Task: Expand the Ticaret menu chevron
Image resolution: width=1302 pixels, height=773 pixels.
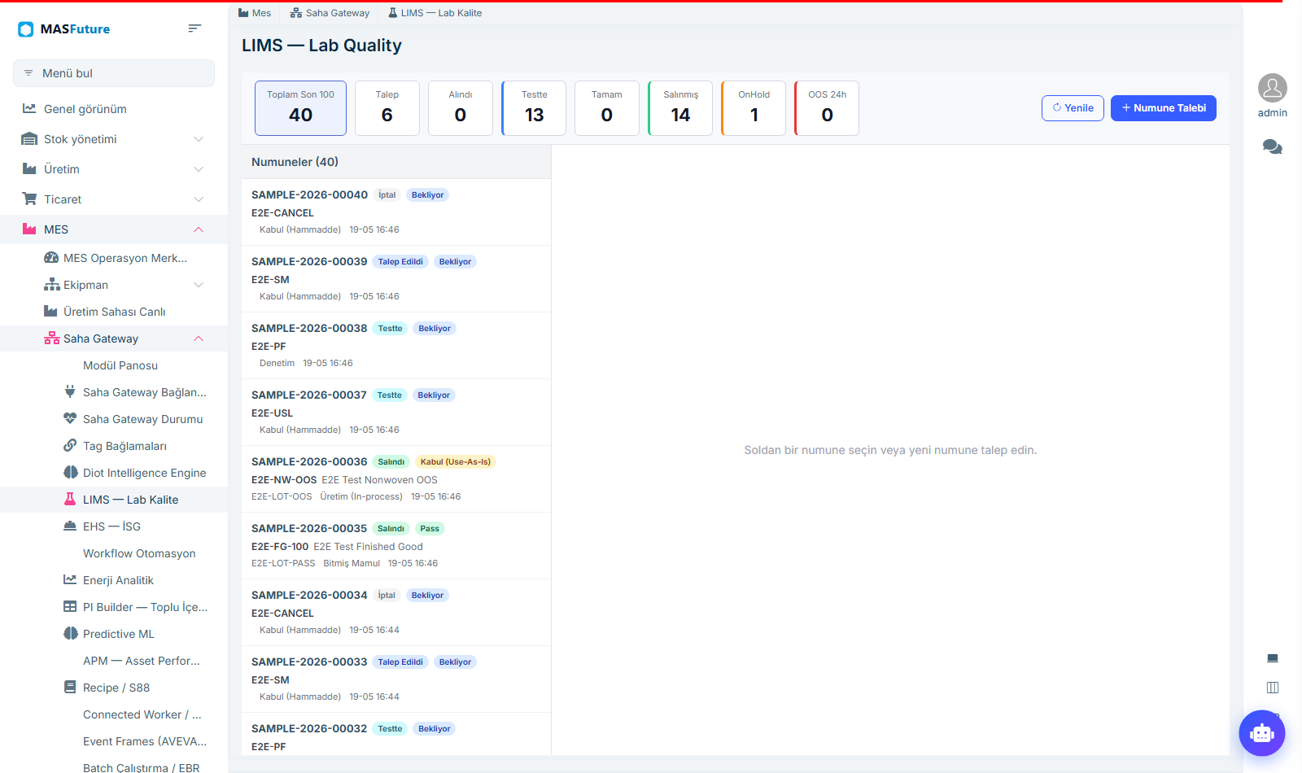Action: [x=199, y=199]
